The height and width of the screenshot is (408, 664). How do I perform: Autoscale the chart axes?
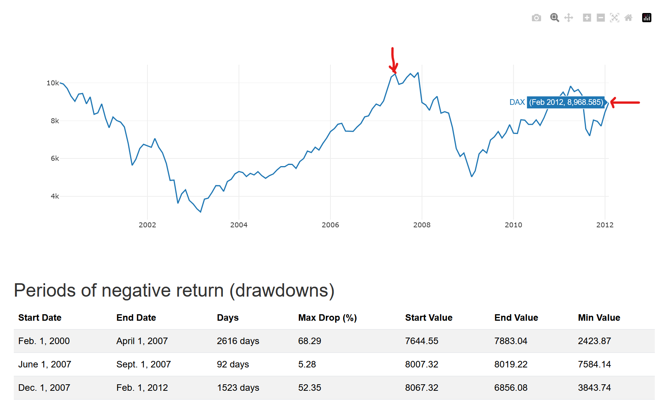615,18
